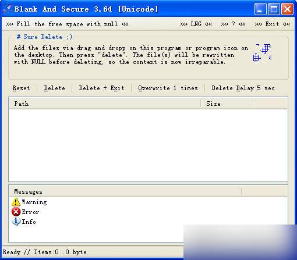The width and height of the screenshot is (297, 260).
Task: Click the Delete button
Action: [54, 88]
